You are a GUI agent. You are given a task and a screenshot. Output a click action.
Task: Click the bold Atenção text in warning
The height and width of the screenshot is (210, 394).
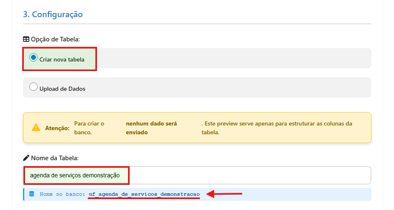57,128
